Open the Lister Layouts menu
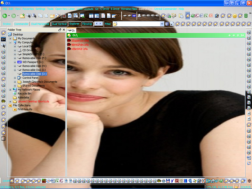Screen dimensions: 252x189 85,8
